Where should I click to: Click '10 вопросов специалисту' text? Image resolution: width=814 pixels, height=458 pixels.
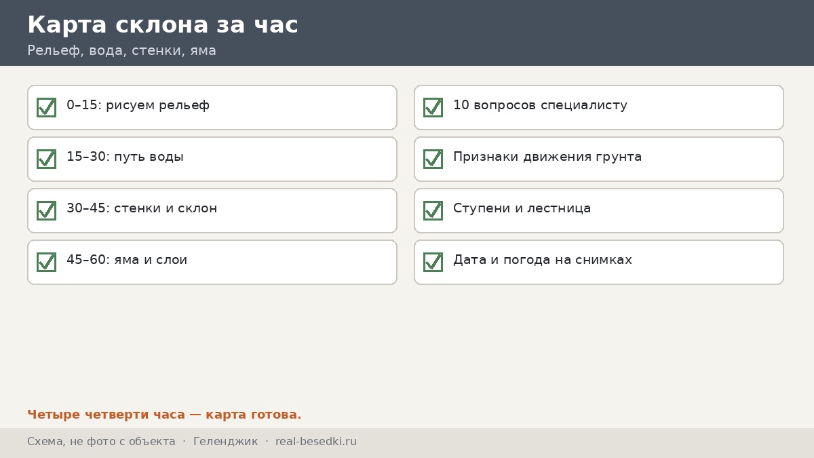(x=540, y=105)
